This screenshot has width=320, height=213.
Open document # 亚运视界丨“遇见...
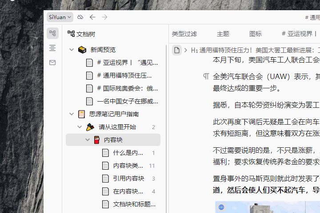point(128,63)
